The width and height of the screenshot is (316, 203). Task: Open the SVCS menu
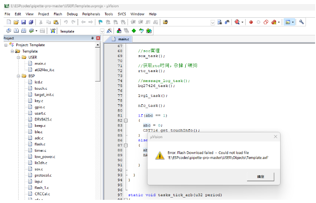coord(122,14)
